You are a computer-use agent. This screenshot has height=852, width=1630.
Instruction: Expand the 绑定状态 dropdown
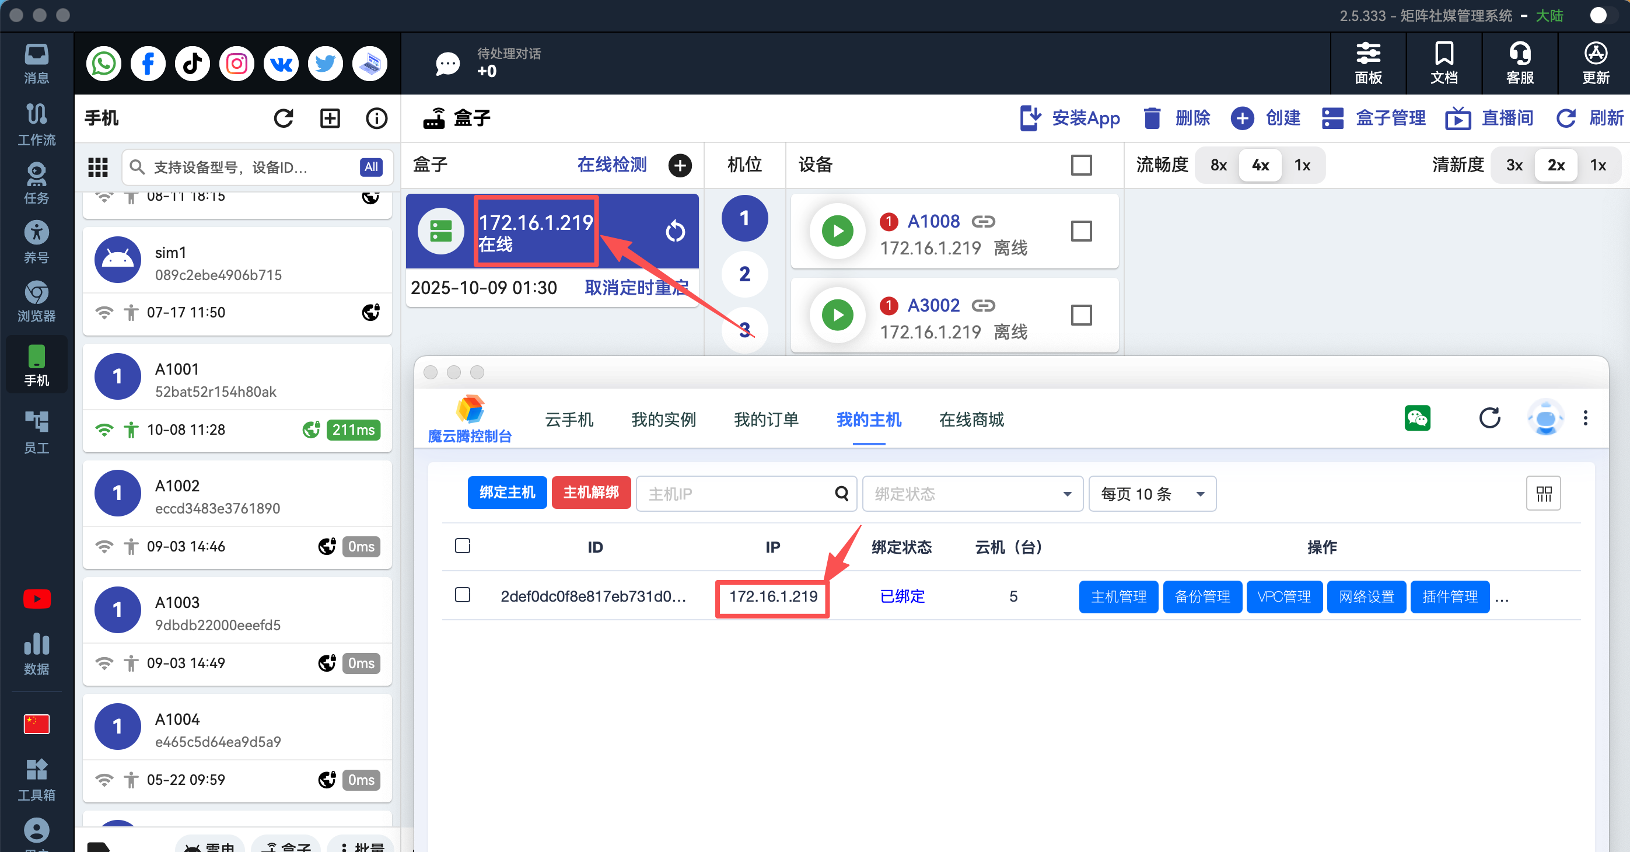tap(972, 494)
